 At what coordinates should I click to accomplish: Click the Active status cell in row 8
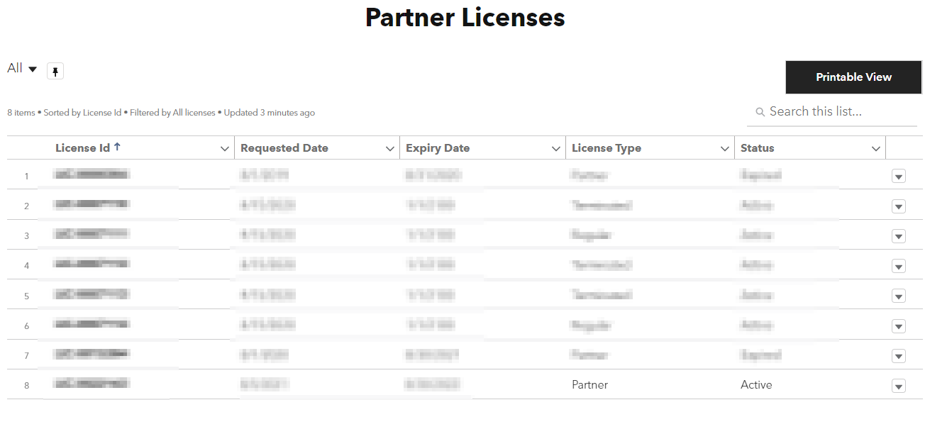(x=756, y=385)
